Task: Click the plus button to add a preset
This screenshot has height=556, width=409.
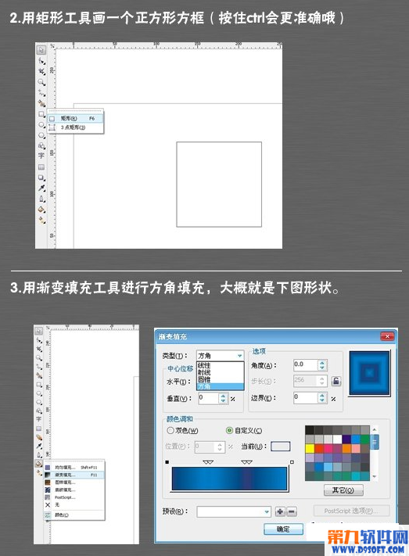Action: tap(280, 511)
